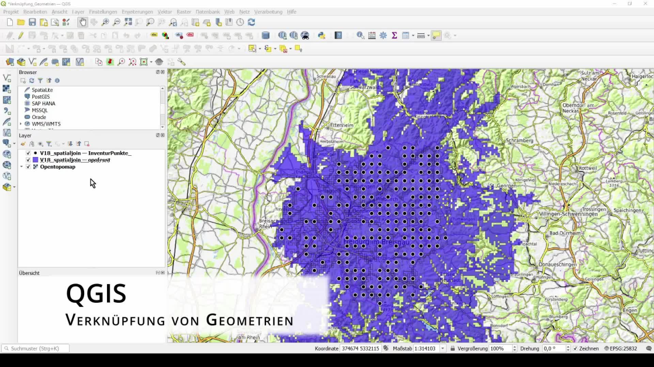Open Layer Styling paintbrush in Layer panel

23,144
